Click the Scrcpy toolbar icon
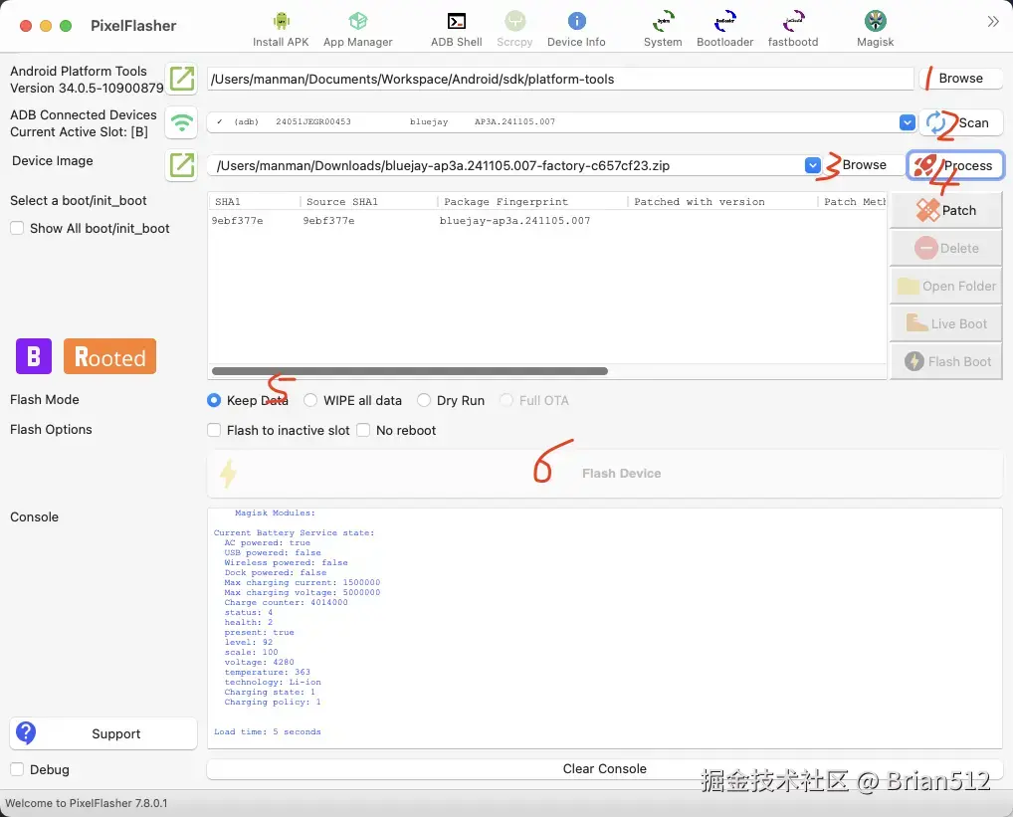The image size is (1013, 817). [x=514, y=30]
